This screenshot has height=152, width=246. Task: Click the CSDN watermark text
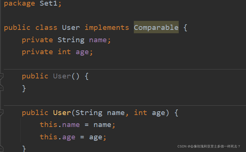[209, 146]
